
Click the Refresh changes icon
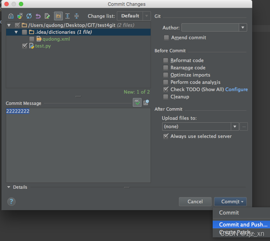coord(29,16)
